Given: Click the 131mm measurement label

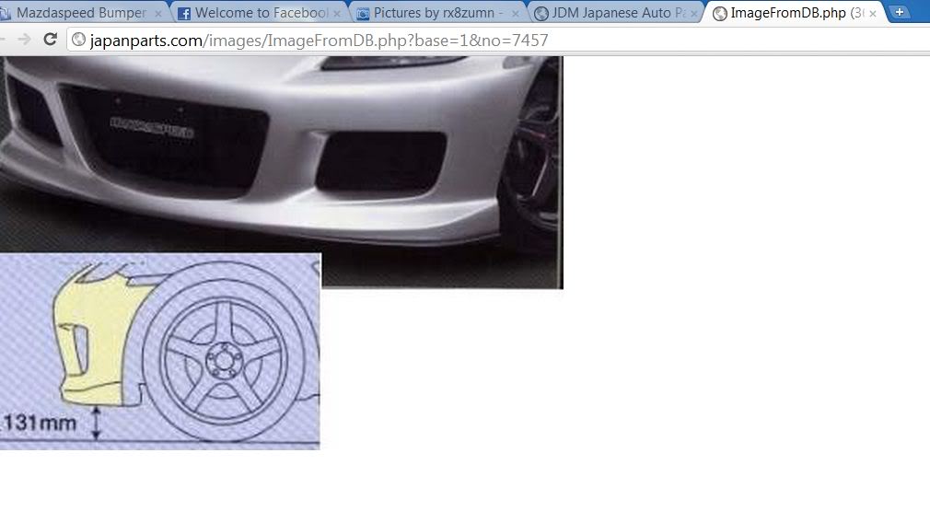Looking at the screenshot, I should (41, 423).
